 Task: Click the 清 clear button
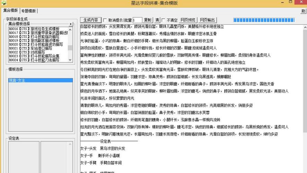click(157, 20)
